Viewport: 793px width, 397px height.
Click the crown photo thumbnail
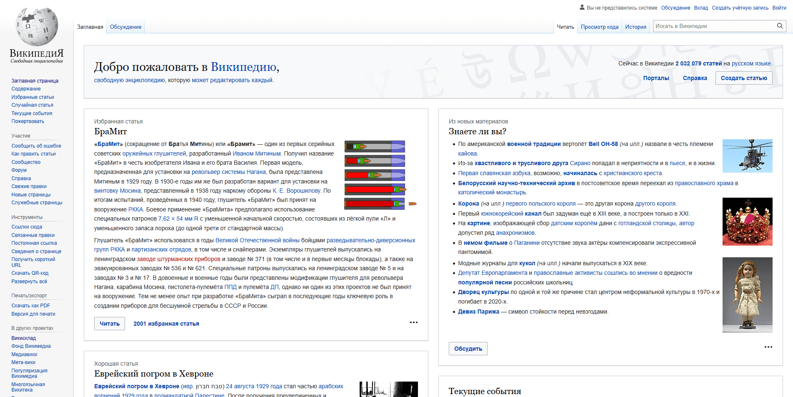(x=747, y=221)
